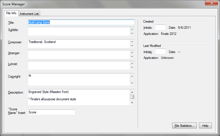Switch to the Instrument List tab
The image size is (220, 136).
[29, 14]
